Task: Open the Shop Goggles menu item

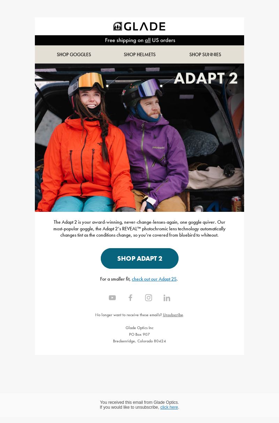Action: tap(74, 54)
